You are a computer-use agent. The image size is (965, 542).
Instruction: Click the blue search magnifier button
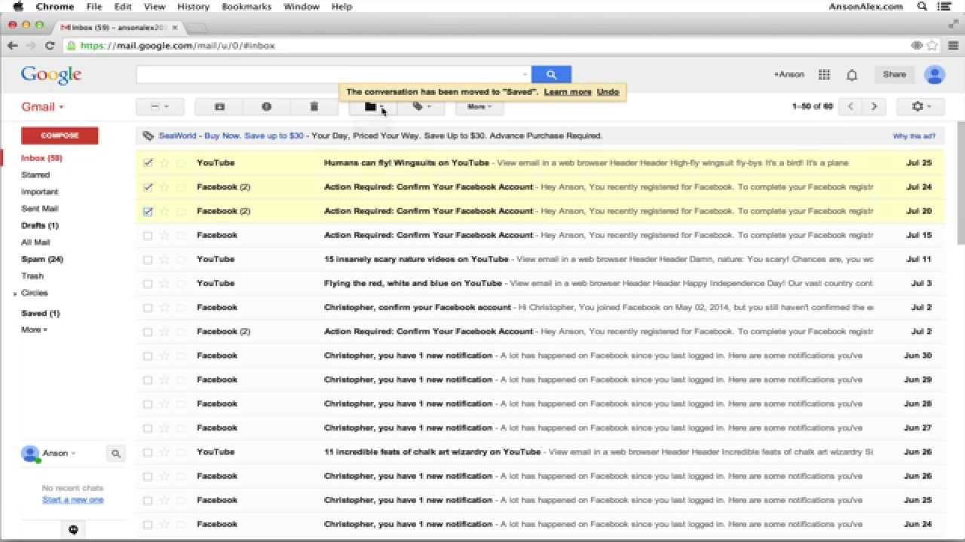click(551, 75)
